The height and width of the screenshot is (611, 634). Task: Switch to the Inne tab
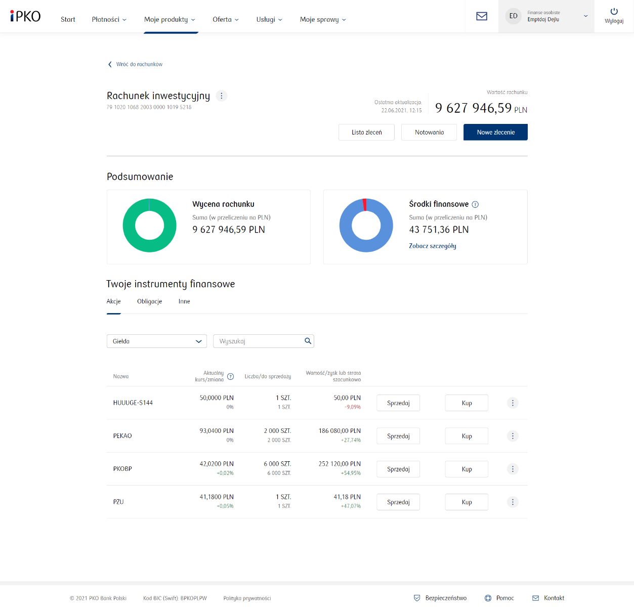(x=184, y=301)
